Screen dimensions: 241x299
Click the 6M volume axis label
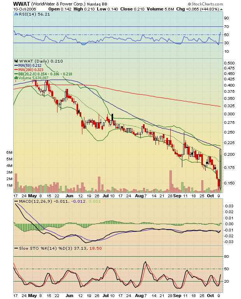[9, 152]
